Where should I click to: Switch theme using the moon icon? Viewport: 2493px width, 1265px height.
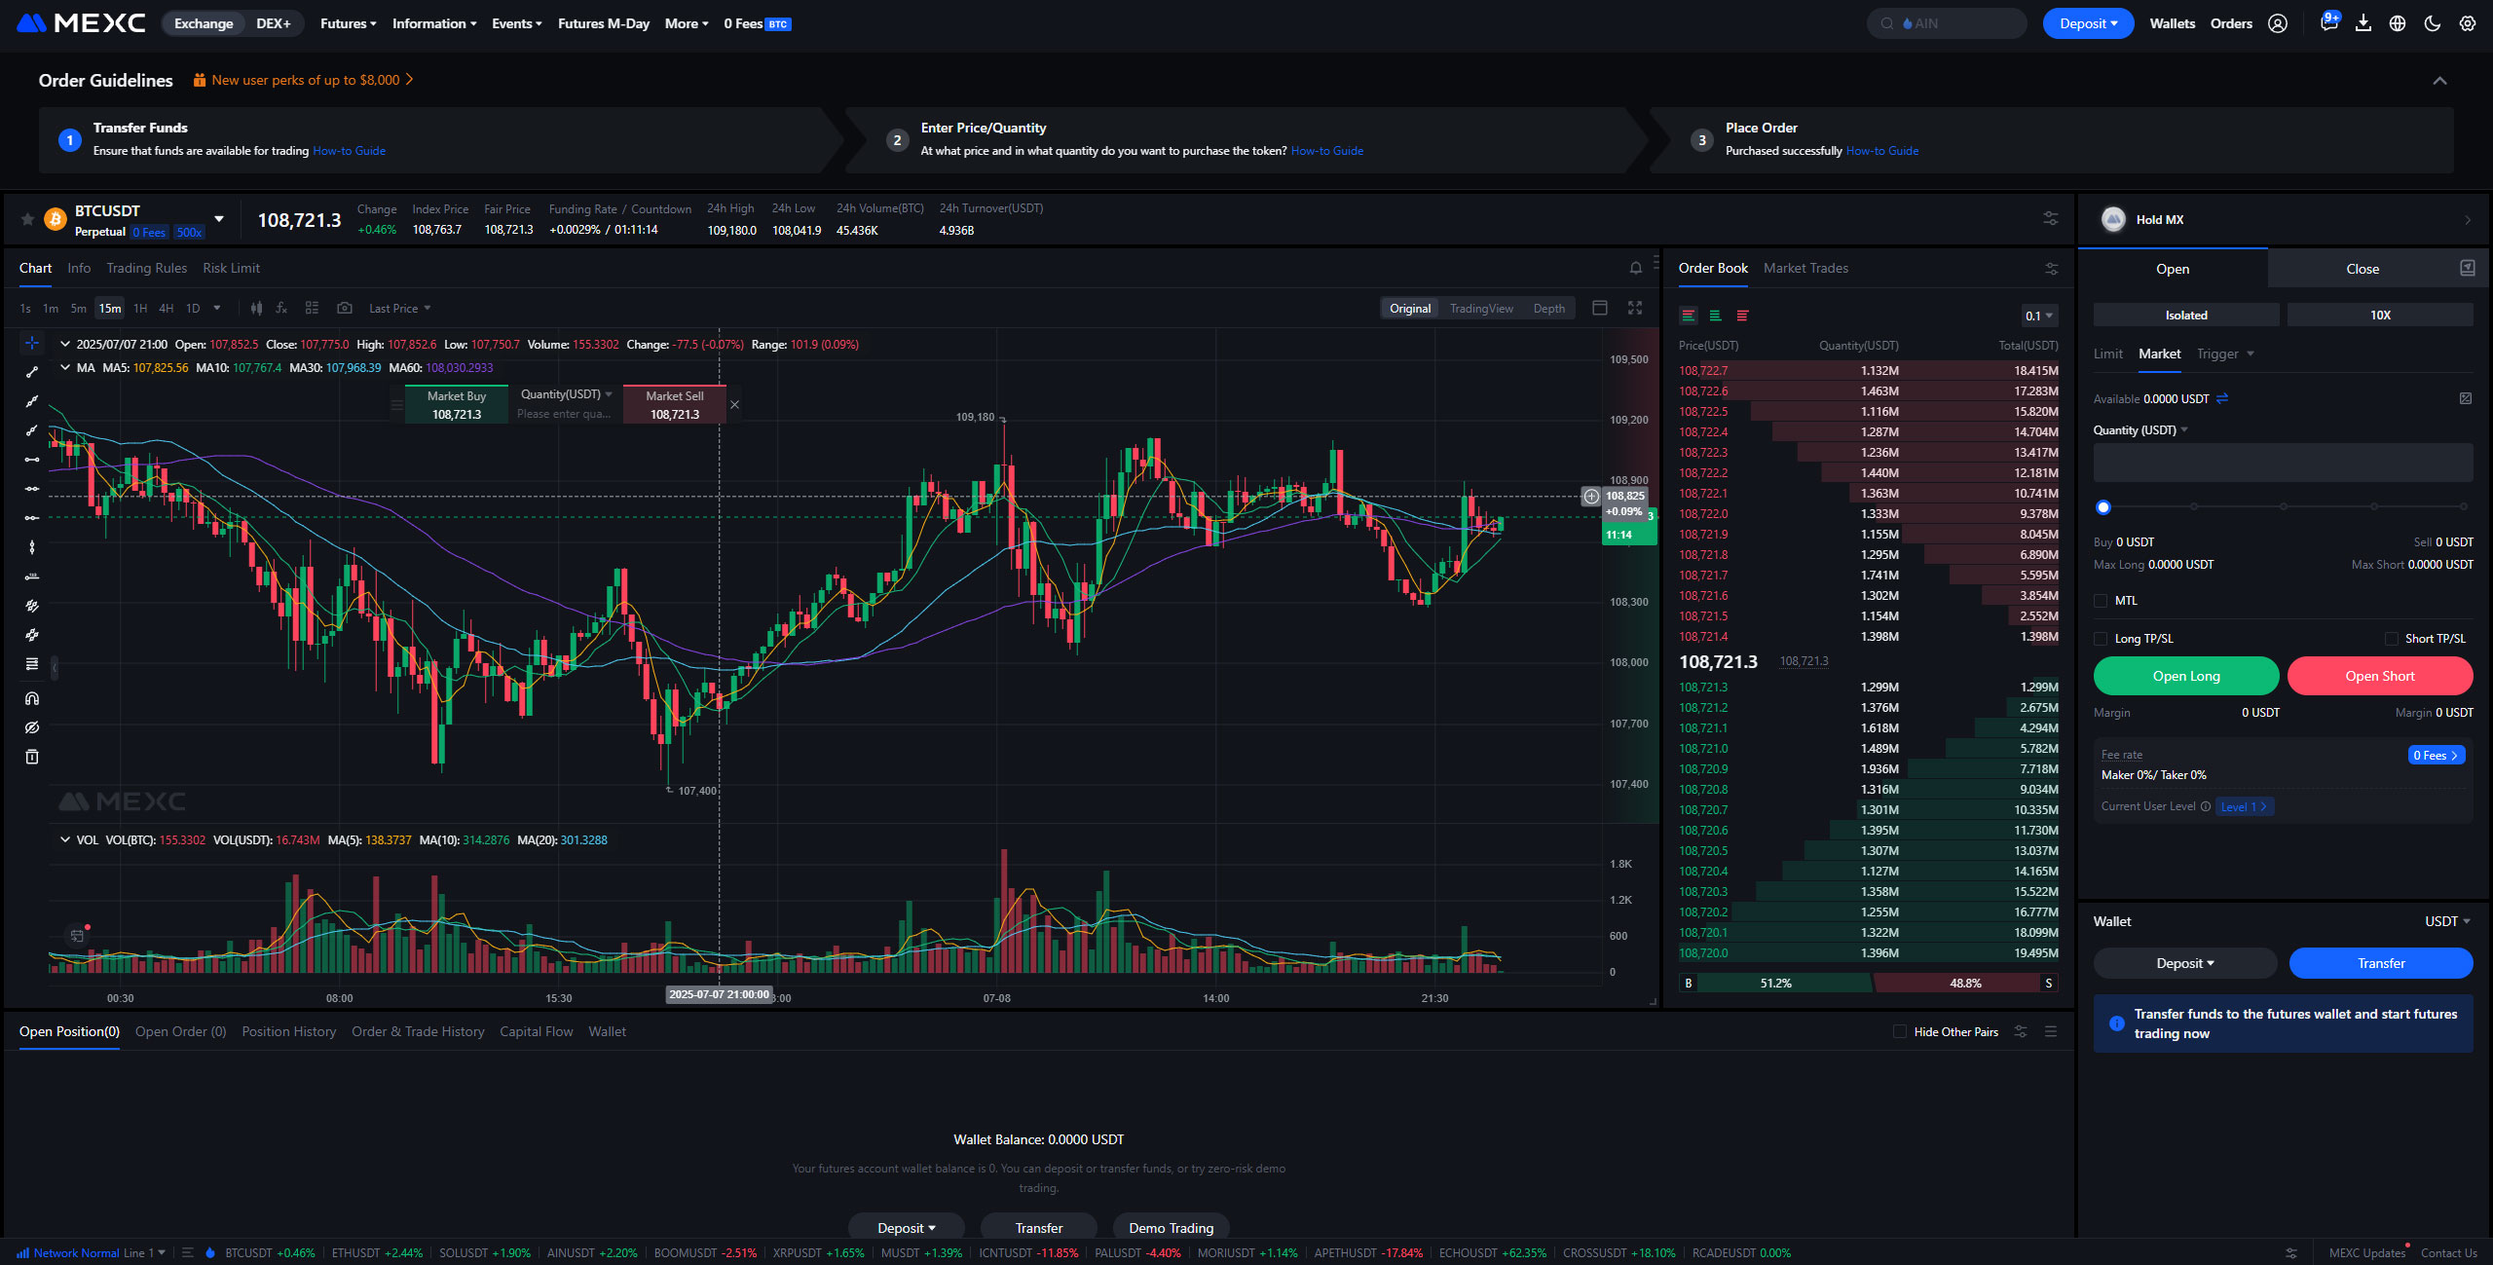(x=2433, y=23)
